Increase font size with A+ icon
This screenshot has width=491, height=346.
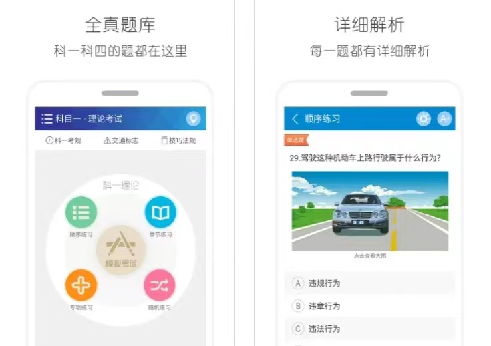pyautogui.click(x=444, y=119)
